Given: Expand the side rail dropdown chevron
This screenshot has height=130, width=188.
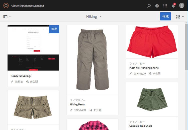Looking at the screenshot, I should tap(11, 17).
